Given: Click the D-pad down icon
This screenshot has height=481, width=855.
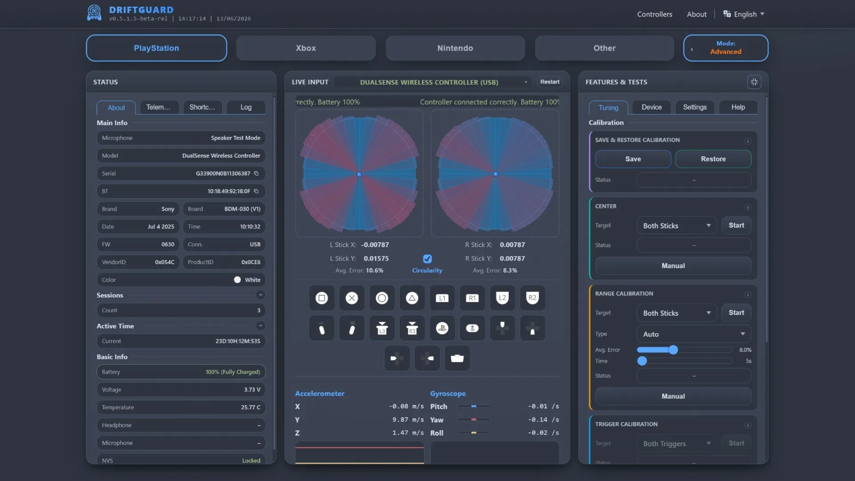Looking at the screenshot, I should click(x=533, y=328).
